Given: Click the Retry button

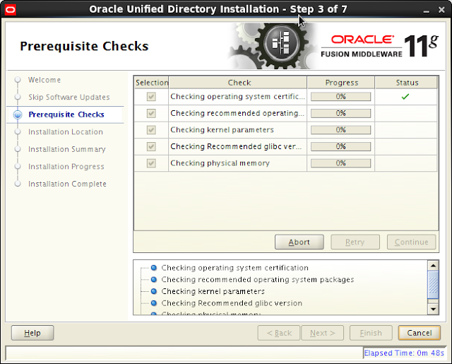Looking at the screenshot, I should (355, 242).
